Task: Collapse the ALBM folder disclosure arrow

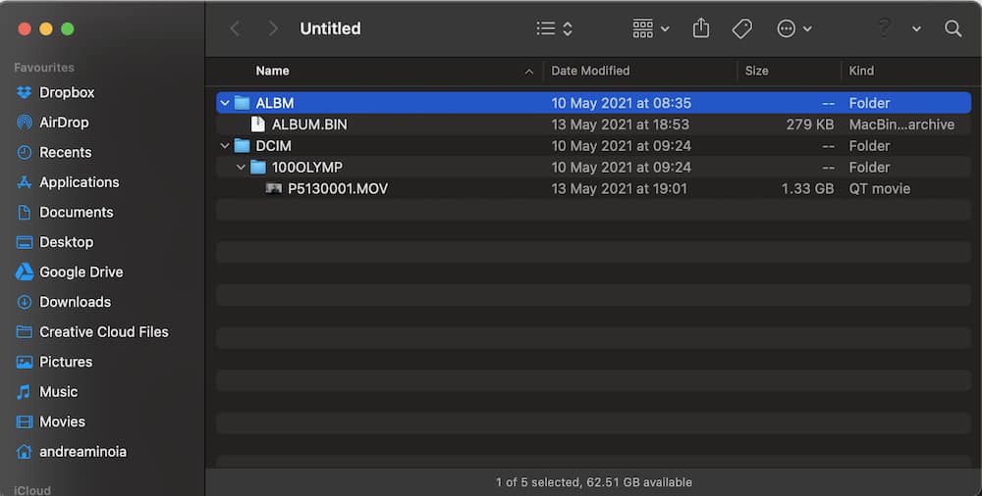Action: (225, 103)
